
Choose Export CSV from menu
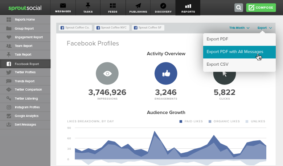point(239,65)
